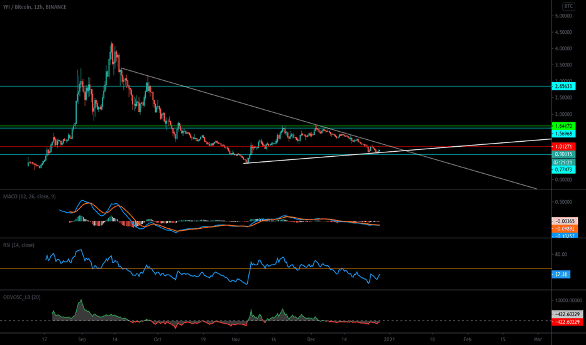Select the red horizontal line at 1.01271
This screenshot has height=345, width=586.
tap(276, 147)
